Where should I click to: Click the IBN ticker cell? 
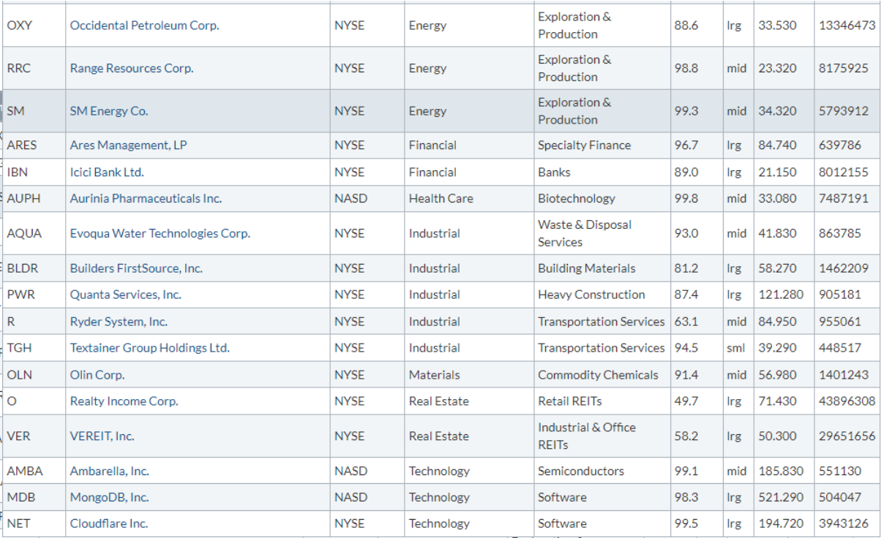[34, 173]
